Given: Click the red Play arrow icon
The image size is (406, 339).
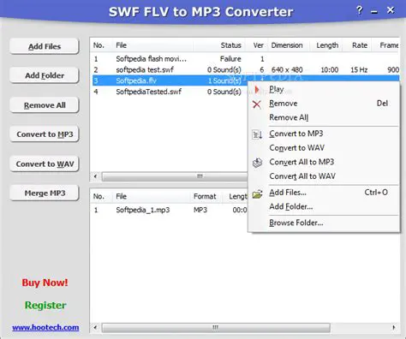Looking at the screenshot, I should pyautogui.click(x=257, y=90).
